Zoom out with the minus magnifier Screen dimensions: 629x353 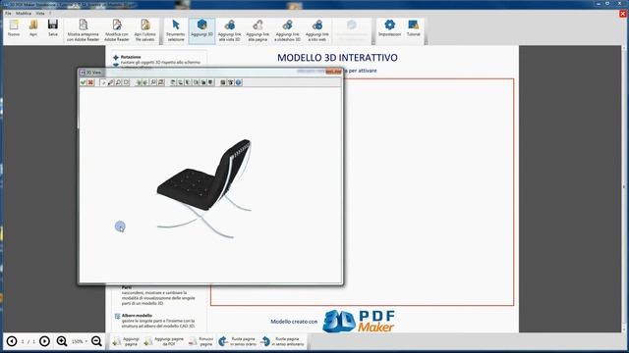[x=96, y=341]
